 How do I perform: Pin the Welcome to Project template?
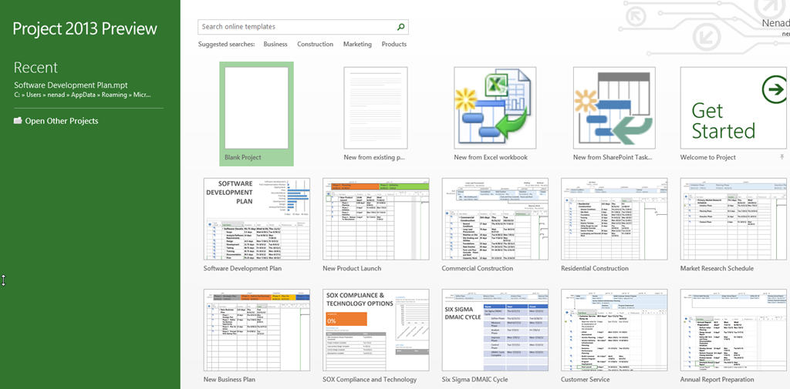[783, 157]
